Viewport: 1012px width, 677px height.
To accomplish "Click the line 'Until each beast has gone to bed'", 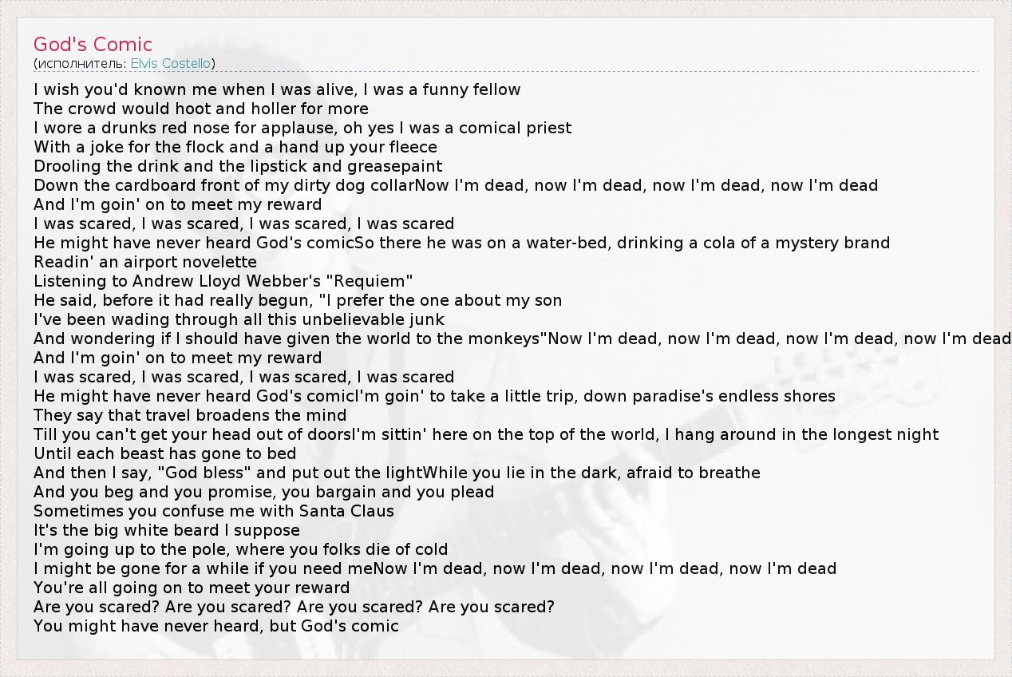I will (x=165, y=453).
